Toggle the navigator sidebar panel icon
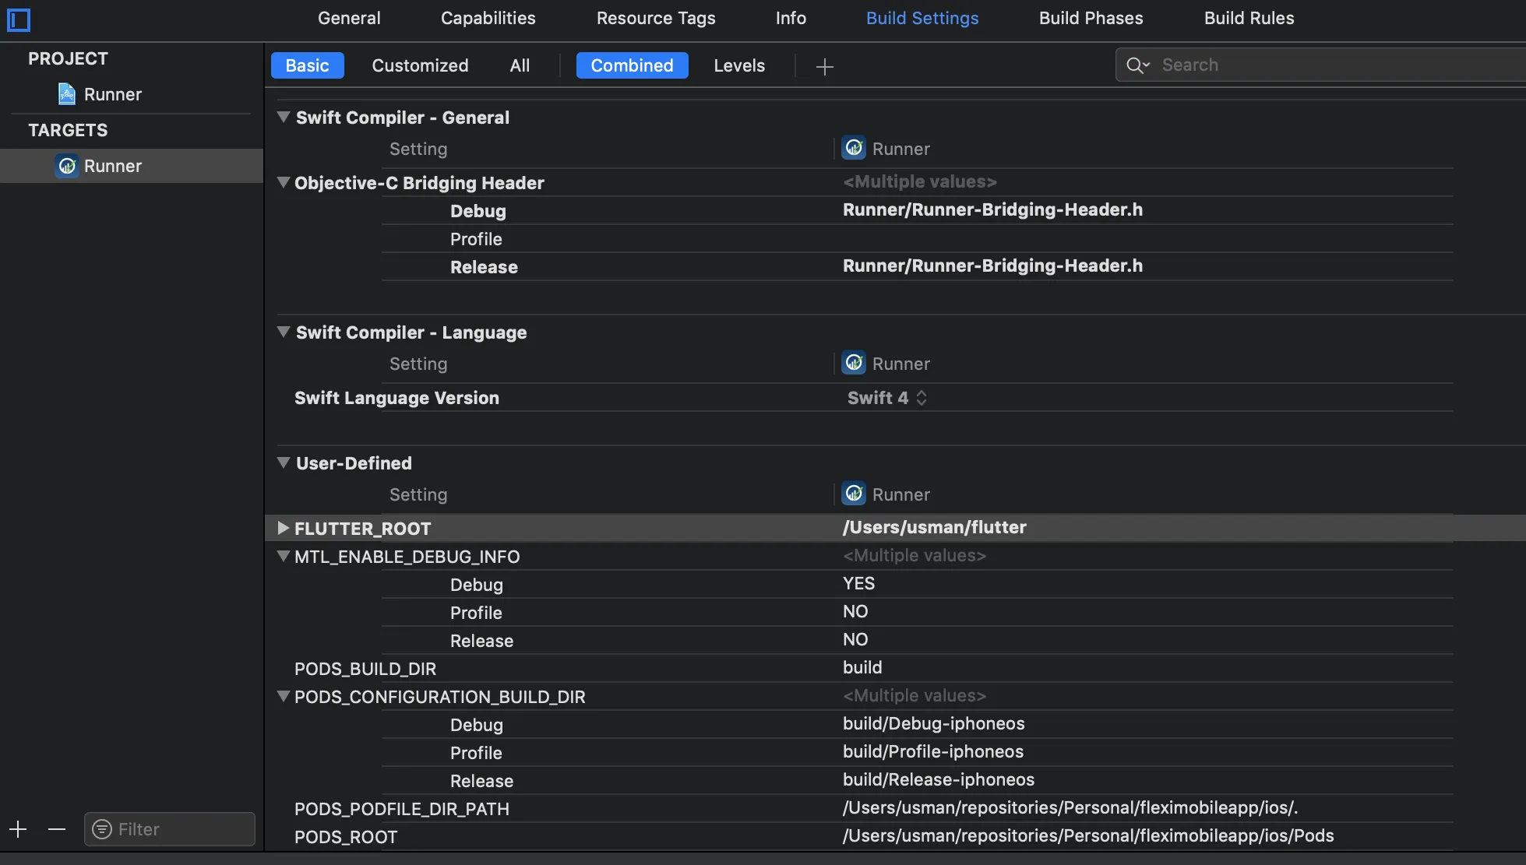Image resolution: width=1526 pixels, height=865 pixels. (x=19, y=19)
